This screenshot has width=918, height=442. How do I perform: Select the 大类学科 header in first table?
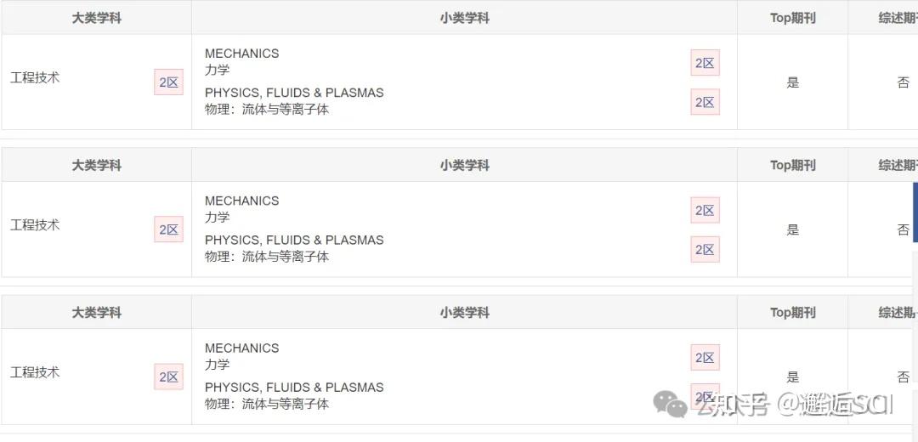coord(97,18)
